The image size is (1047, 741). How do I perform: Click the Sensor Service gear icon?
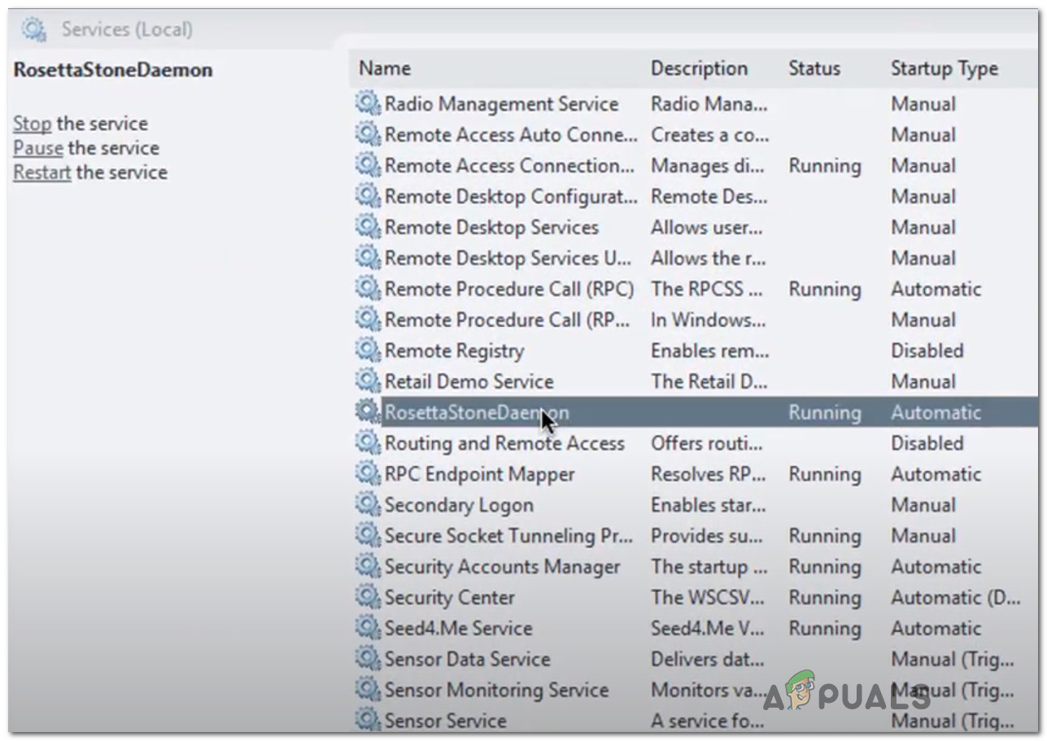click(x=368, y=721)
